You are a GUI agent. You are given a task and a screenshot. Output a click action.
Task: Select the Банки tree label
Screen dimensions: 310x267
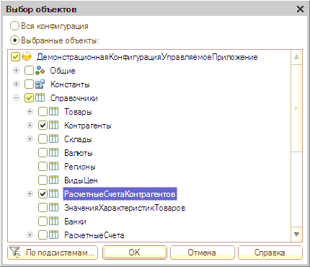75,222
